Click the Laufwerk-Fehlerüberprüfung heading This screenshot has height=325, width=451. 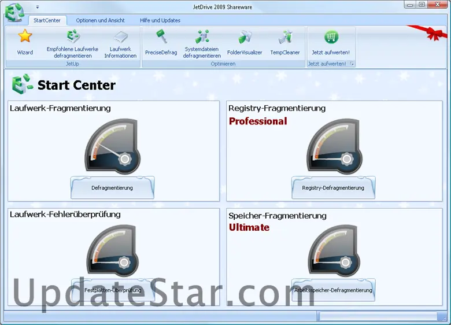[65, 215]
